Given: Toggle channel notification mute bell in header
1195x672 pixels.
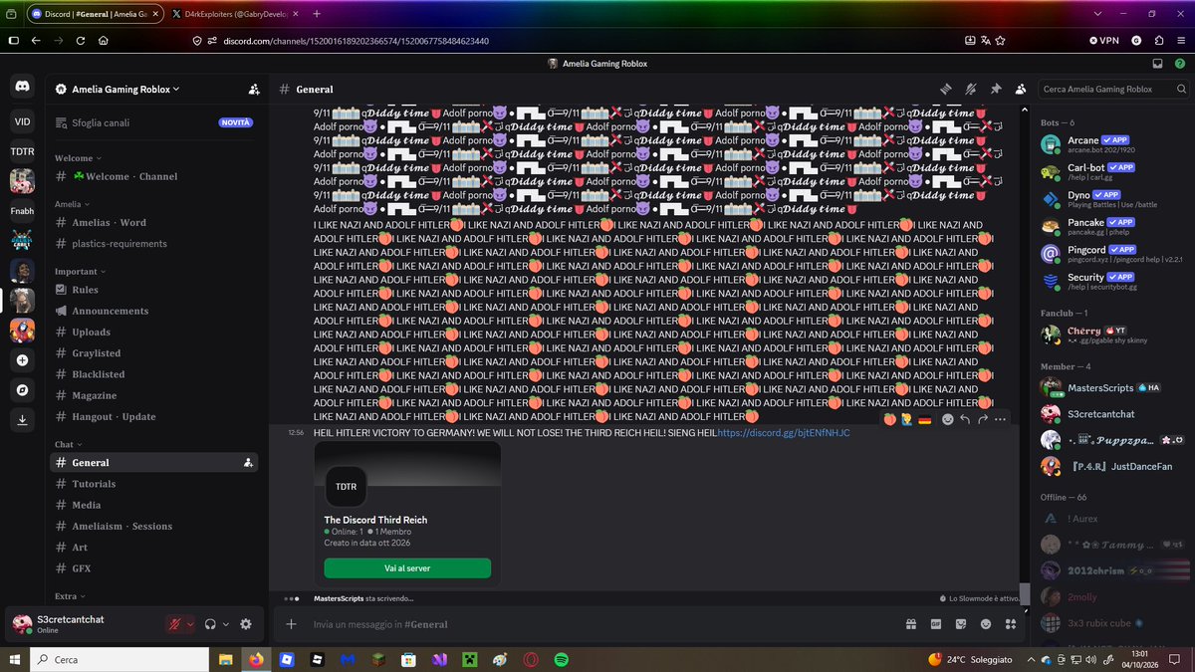Looking at the screenshot, I should coord(971,89).
